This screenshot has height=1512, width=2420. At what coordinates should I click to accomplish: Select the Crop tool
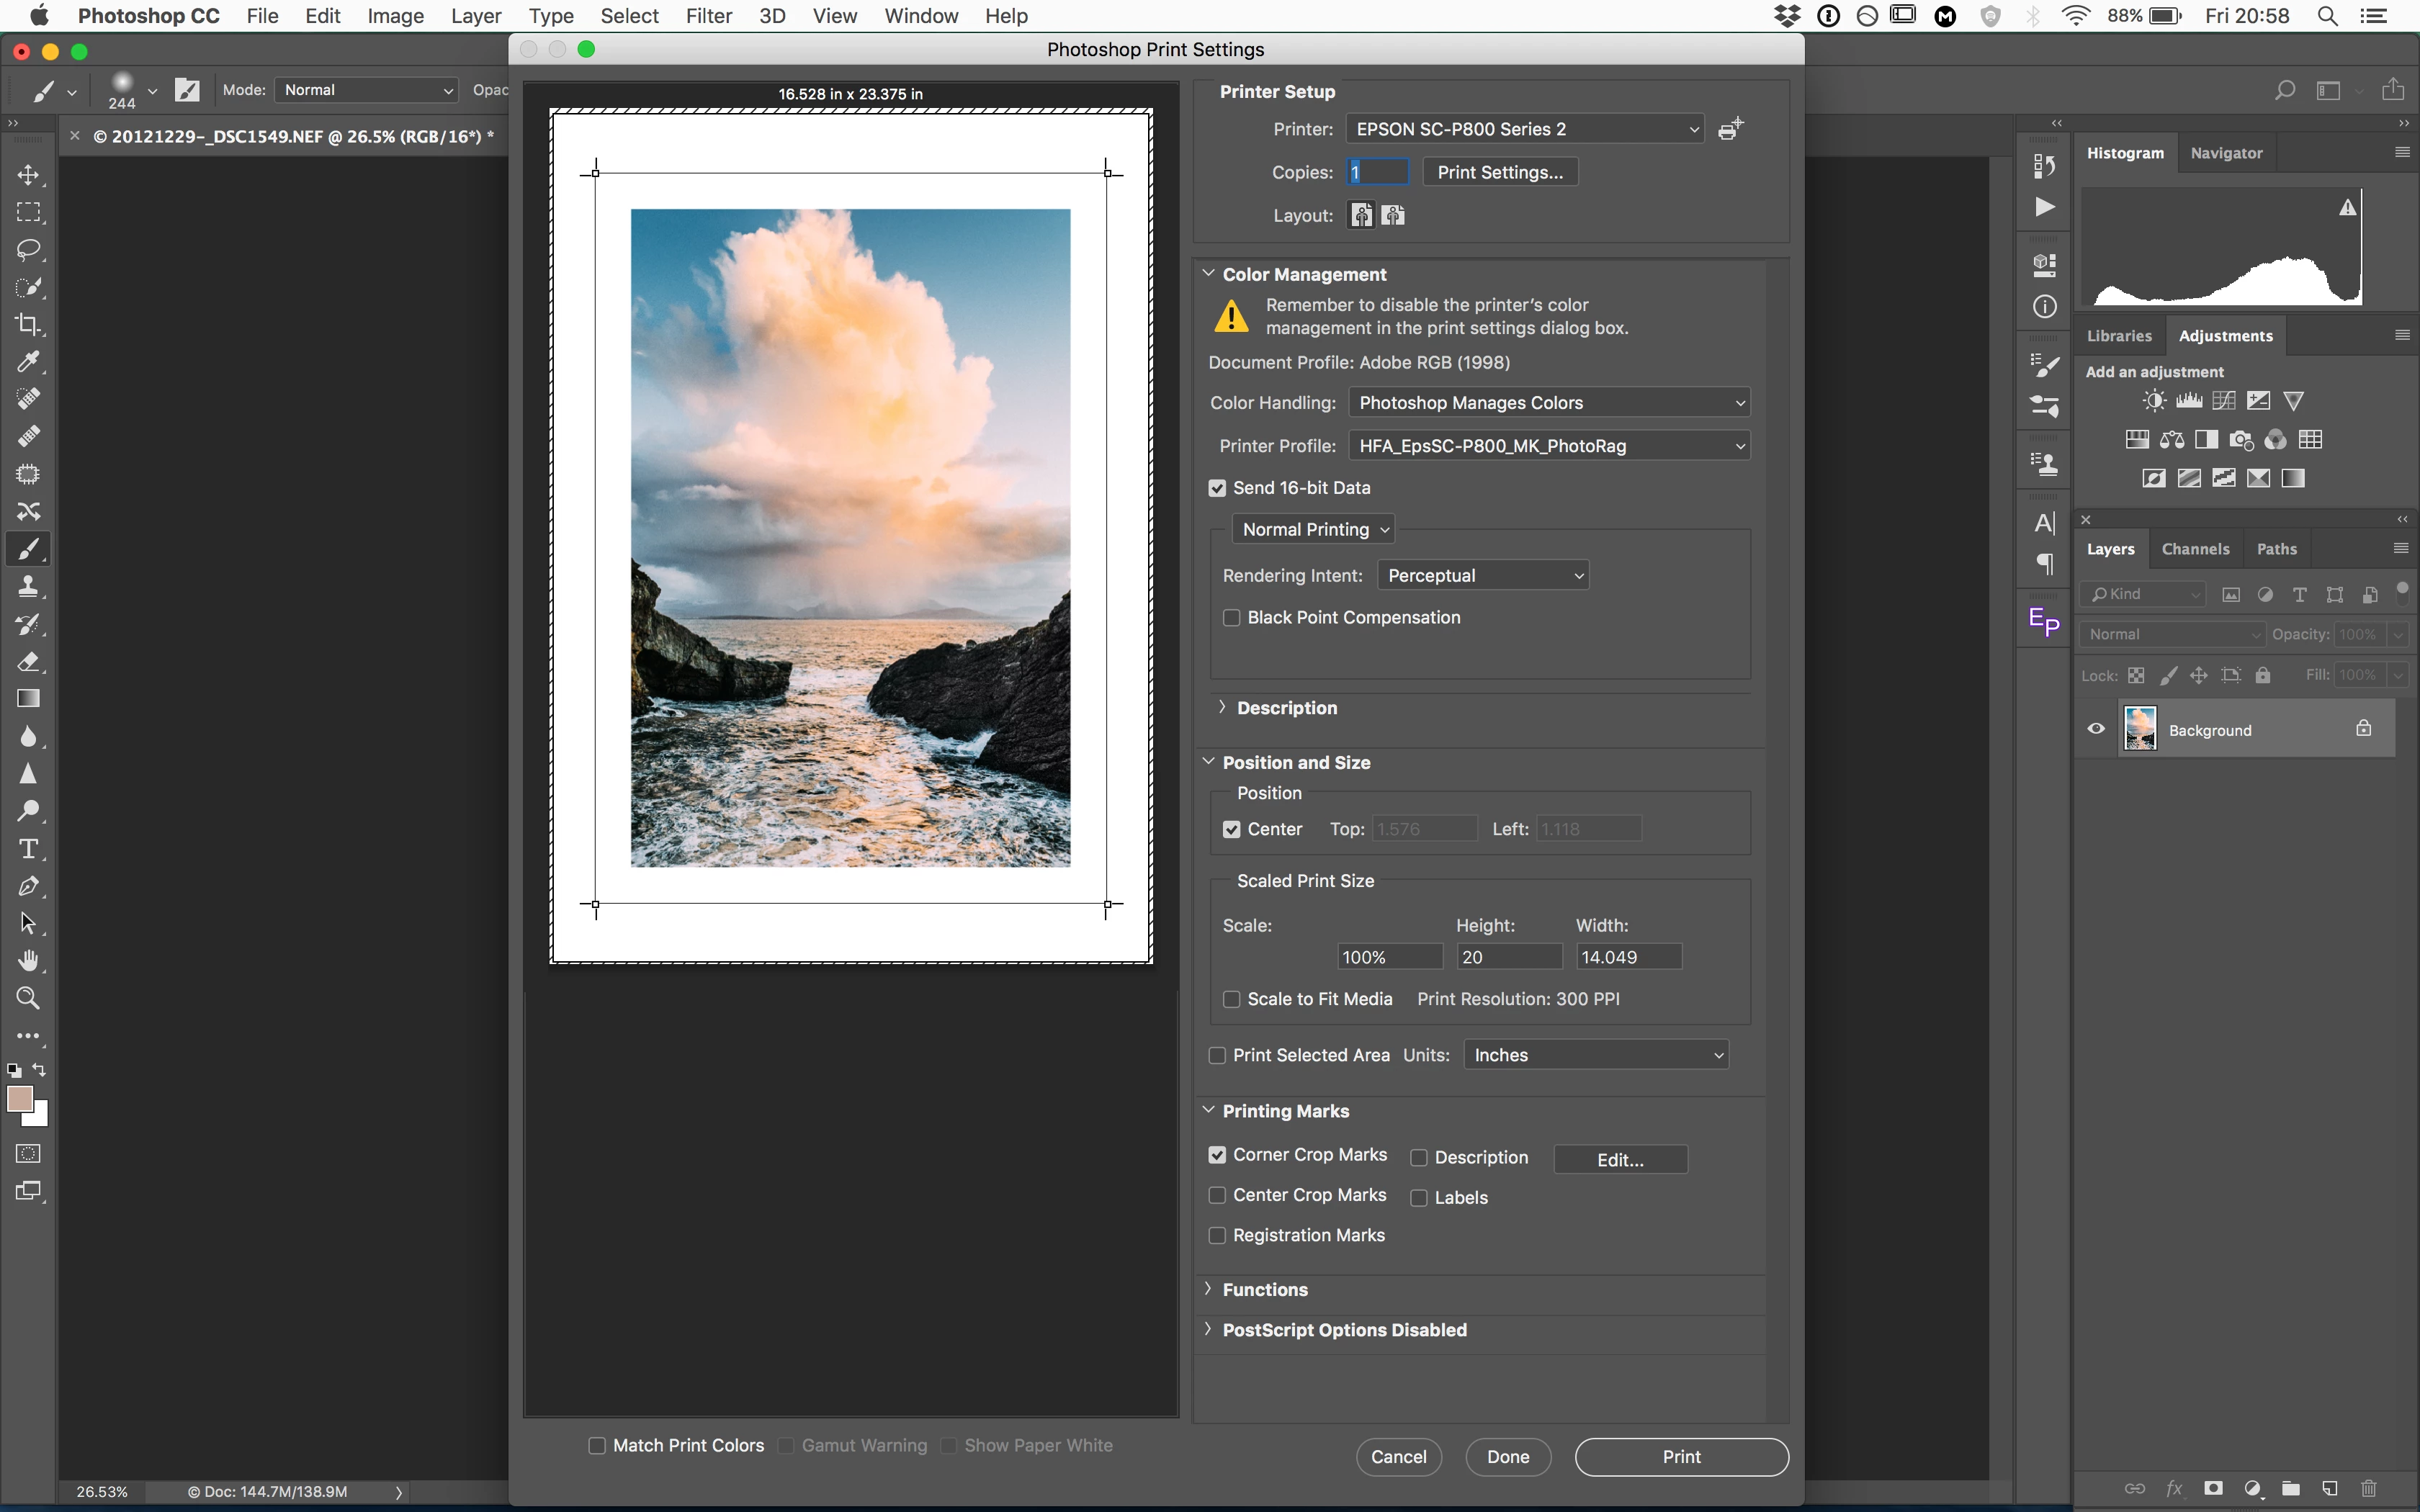coord(28,325)
